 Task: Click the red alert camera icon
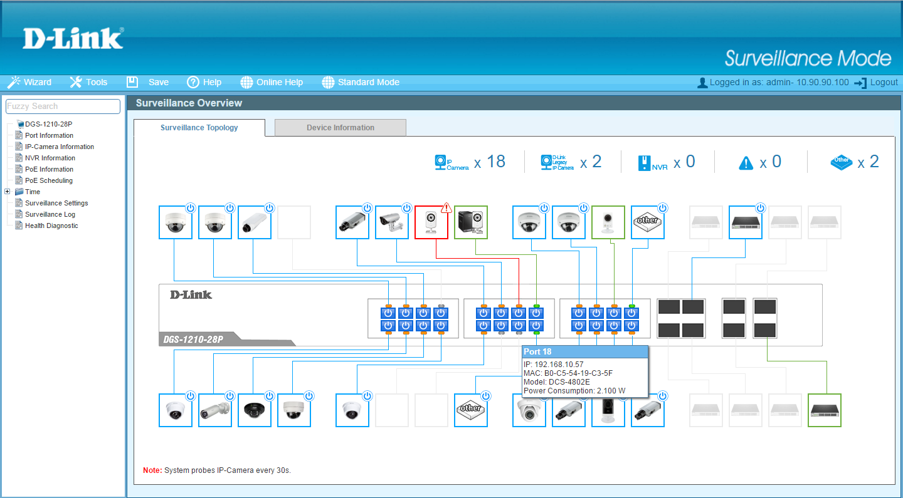click(431, 222)
